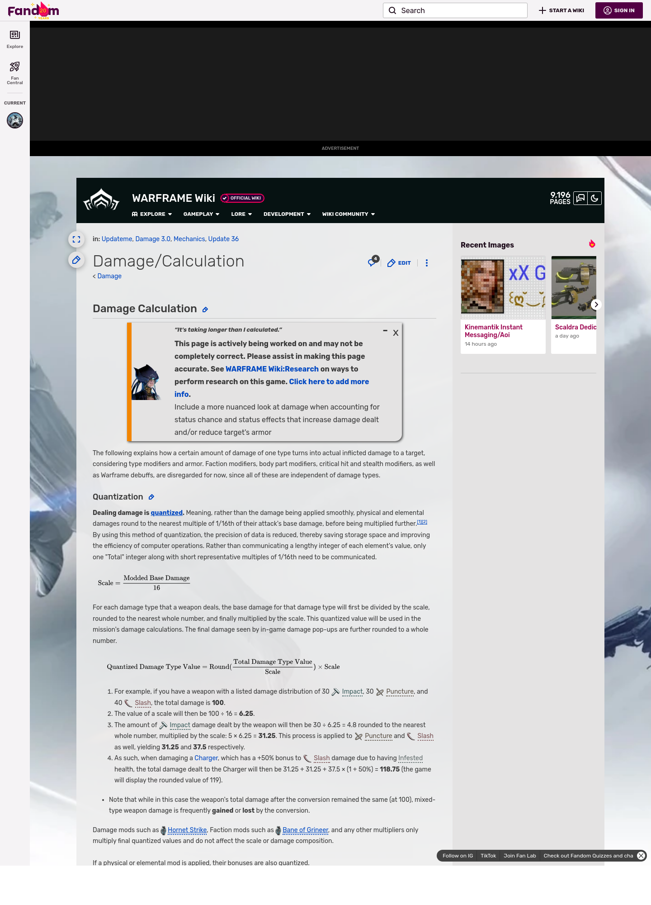Close the bottom notification bar
Image resolution: width=651 pixels, height=905 pixels.
[641, 856]
